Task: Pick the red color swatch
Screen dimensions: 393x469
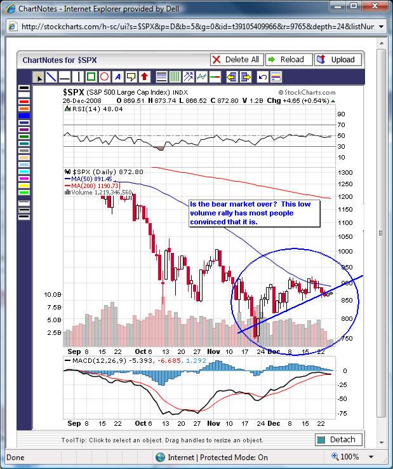Action: 24,102
